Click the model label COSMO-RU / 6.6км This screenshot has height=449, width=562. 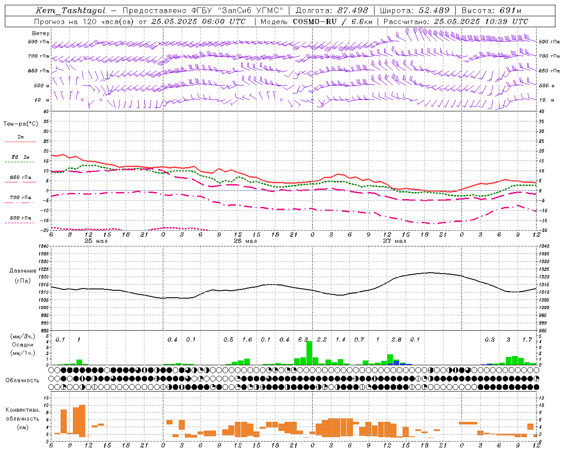332,21
